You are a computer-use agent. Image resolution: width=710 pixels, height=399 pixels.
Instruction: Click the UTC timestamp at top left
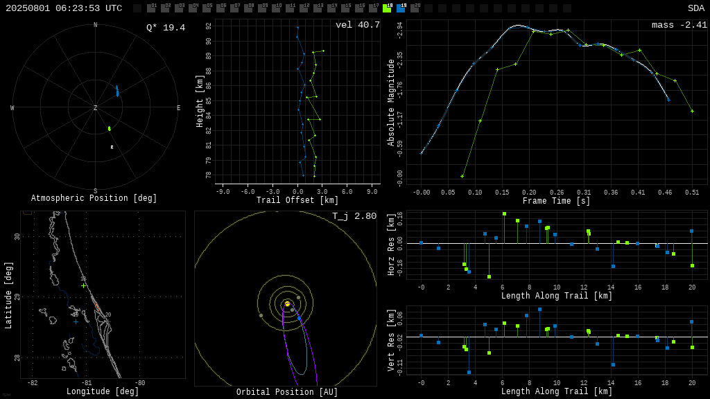click(64, 8)
